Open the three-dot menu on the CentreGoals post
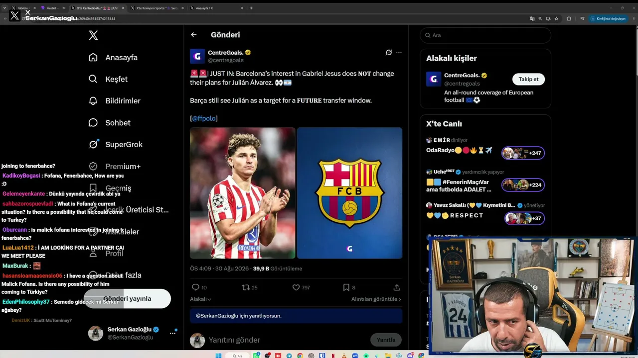638x358 pixels. (x=399, y=52)
